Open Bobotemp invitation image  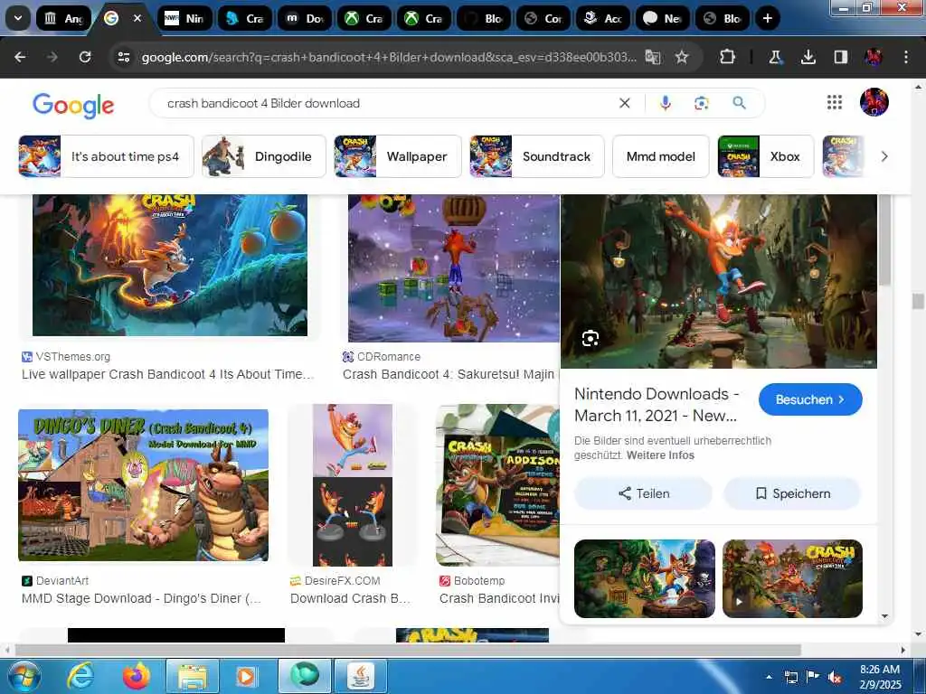coord(497,485)
